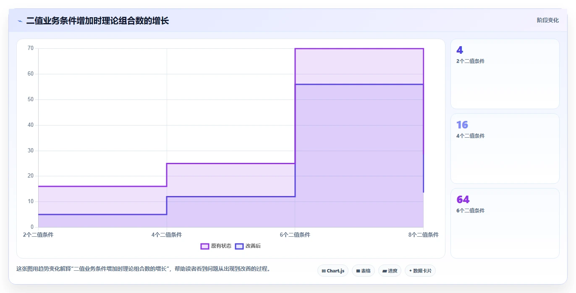This screenshot has width=576, height=293.
Task: Click the y-axis value 30
Action: 31,151
